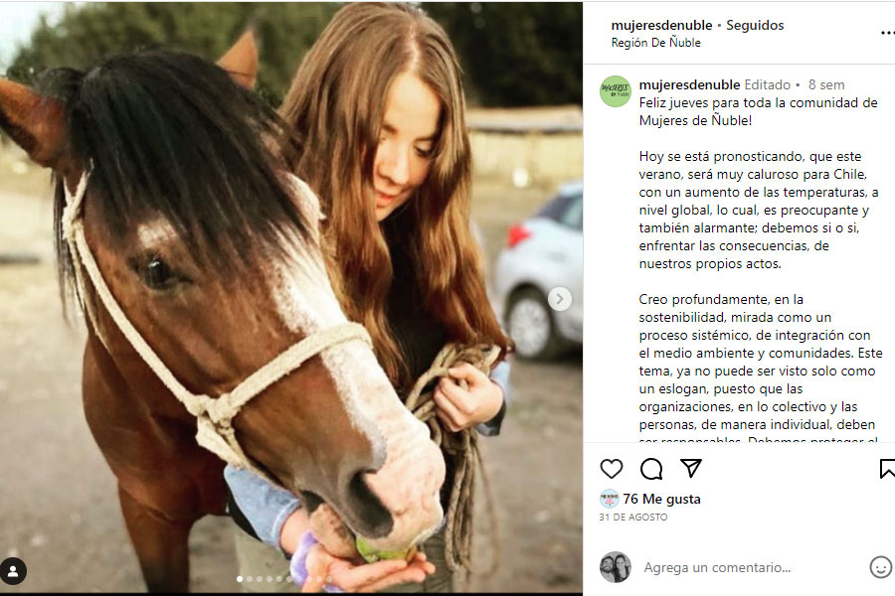Viewport: 895px width, 596px height.
Task: Open more options for this post
Action: 887,33
